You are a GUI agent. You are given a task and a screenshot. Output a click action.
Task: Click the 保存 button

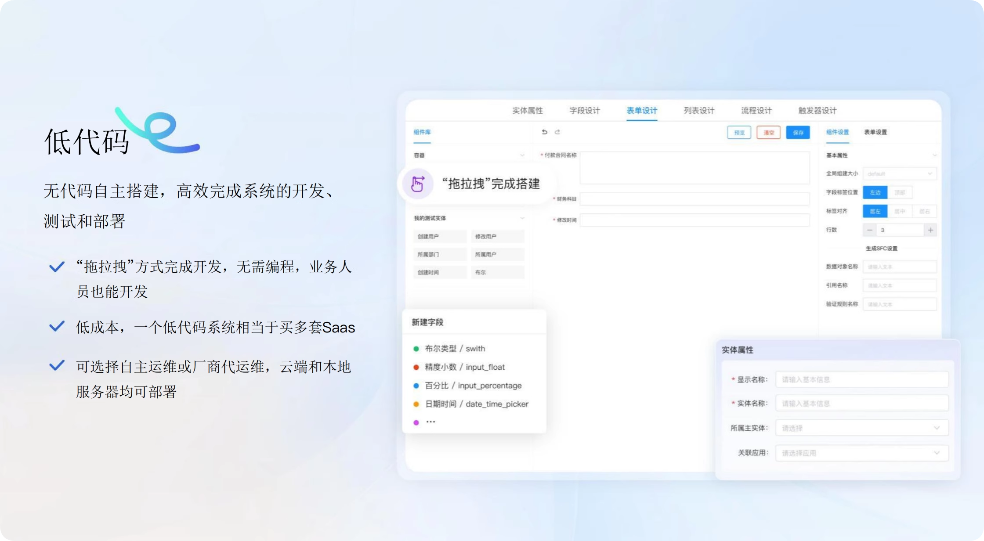[x=798, y=133]
